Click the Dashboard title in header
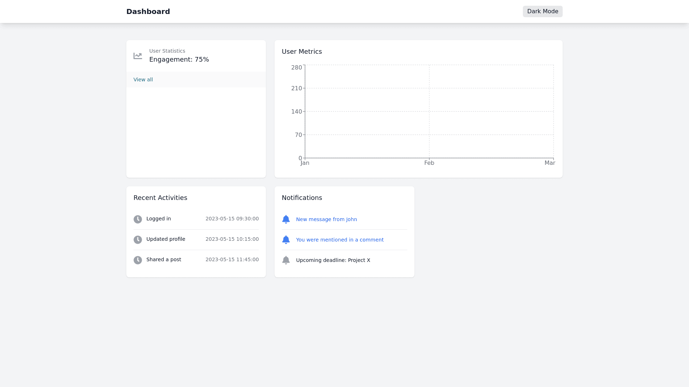 148,11
